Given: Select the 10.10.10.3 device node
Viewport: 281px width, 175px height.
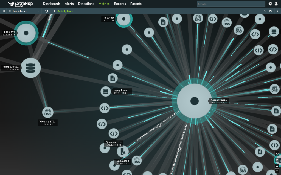Looking at the screenshot, I should [x=123, y=151].
